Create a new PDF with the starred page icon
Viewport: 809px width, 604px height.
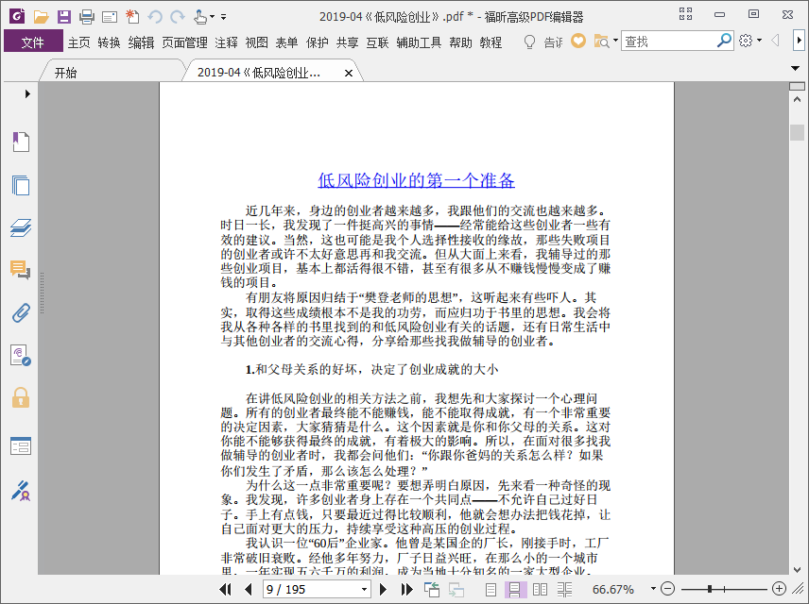pyautogui.click(x=132, y=17)
